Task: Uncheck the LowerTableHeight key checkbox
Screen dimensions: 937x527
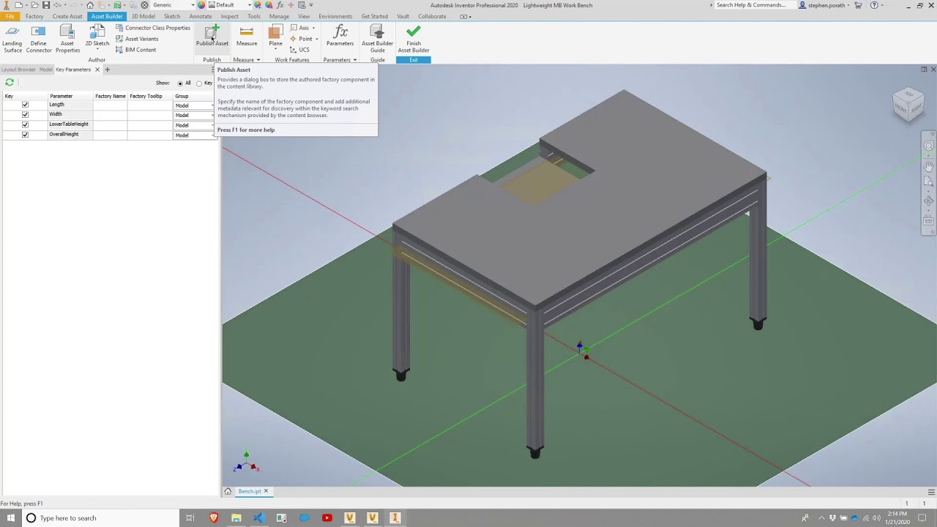Action: pyautogui.click(x=25, y=124)
